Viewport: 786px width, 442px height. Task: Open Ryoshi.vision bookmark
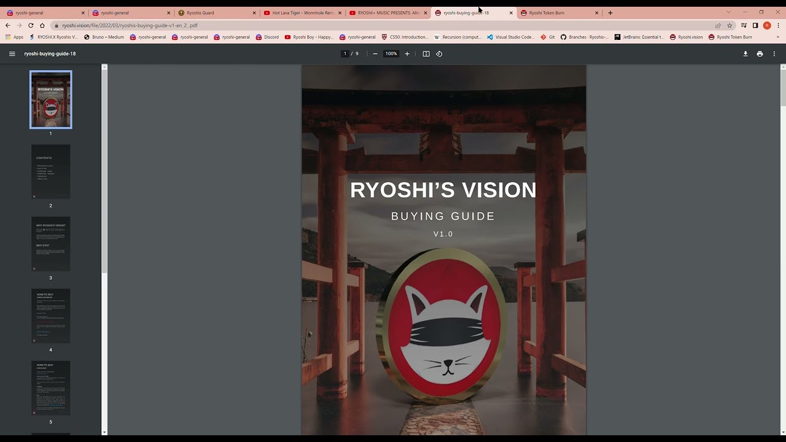pyautogui.click(x=686, y=37)
